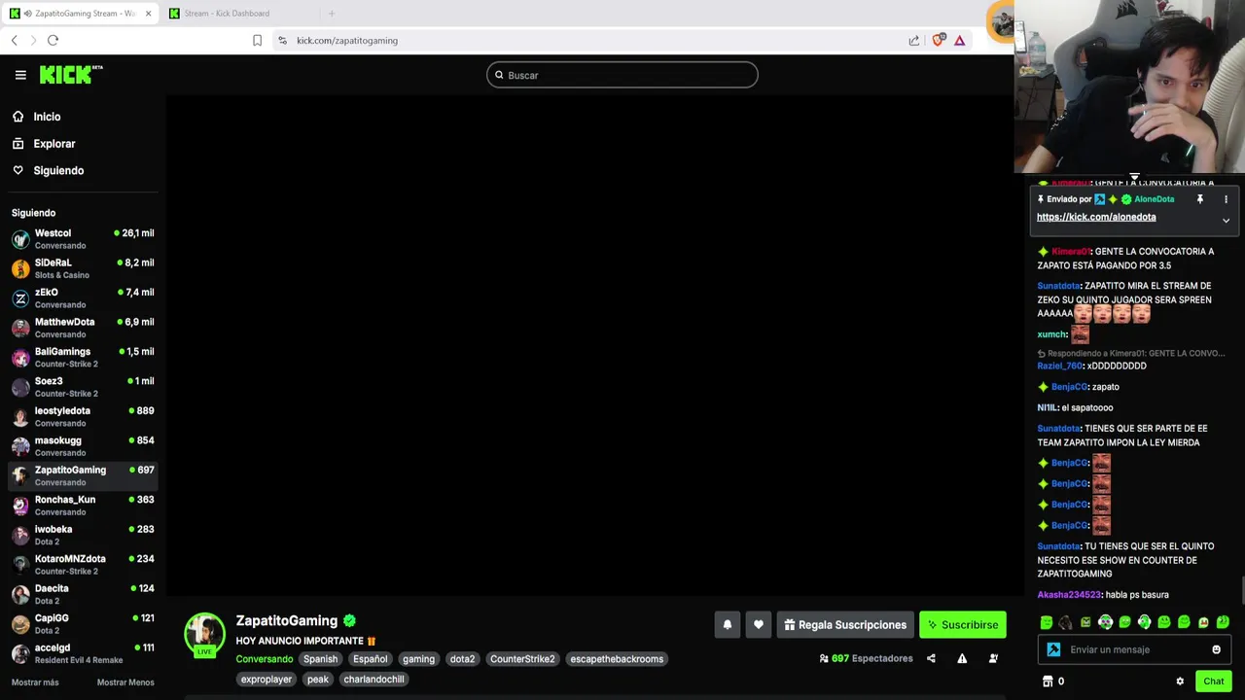The height and width of the screenshot is (700, 1245).
Task: Select the CounterStrike2 tag
Action: pos(522,659)
